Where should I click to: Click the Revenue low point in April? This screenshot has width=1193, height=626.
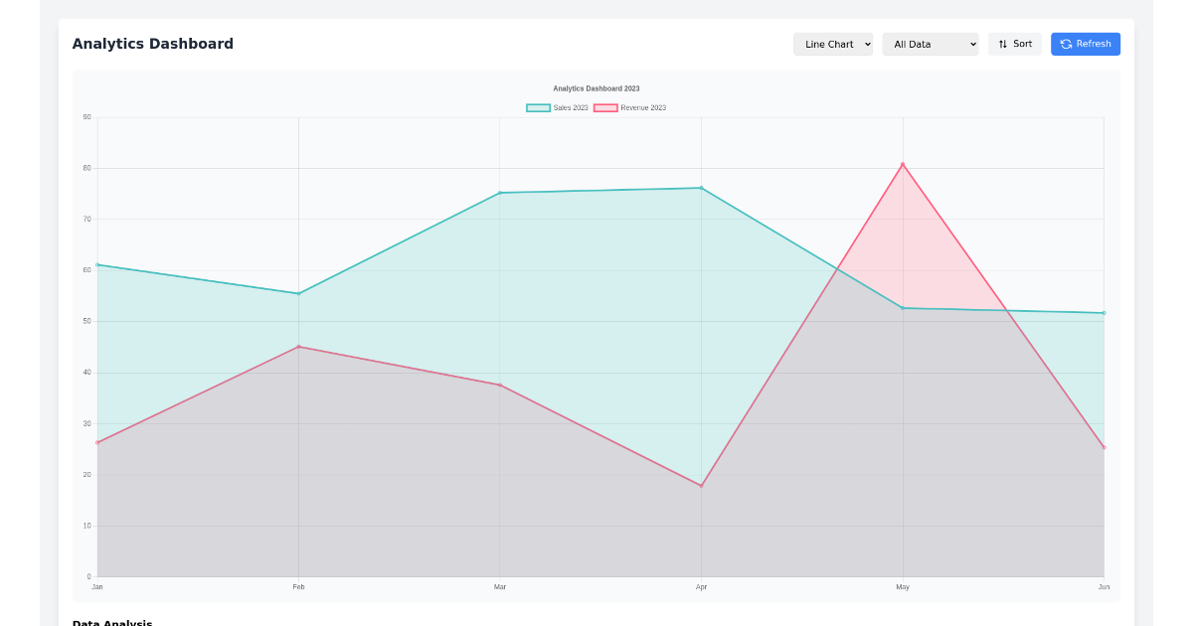[701, 486]
